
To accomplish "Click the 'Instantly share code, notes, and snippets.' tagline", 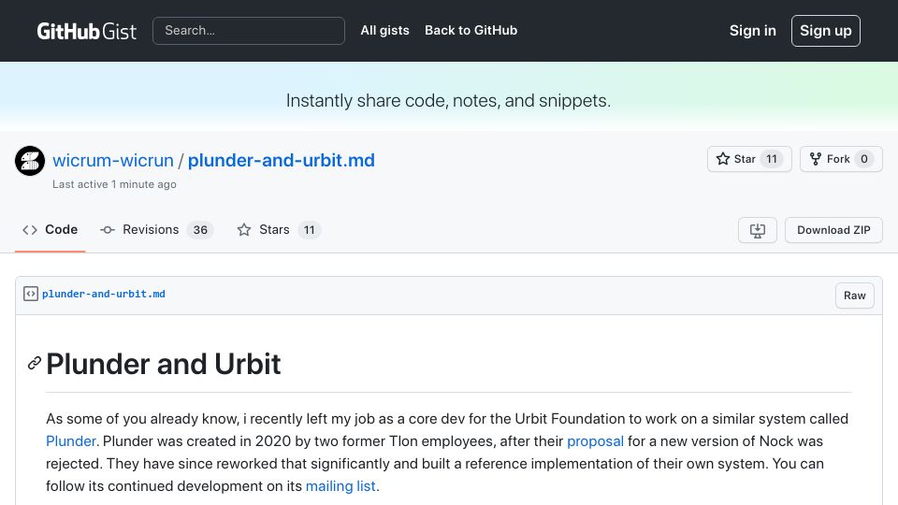I will [x=448, y=101].
